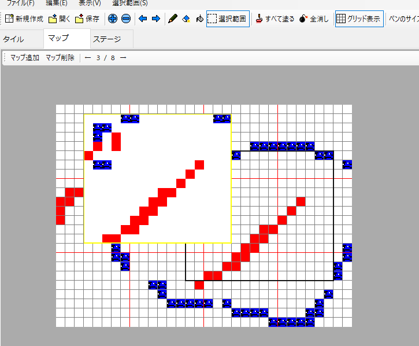The width and height of the screenshot is (419, 346).
Task: Open a file with 開く button
Action: tap(60, 19)
